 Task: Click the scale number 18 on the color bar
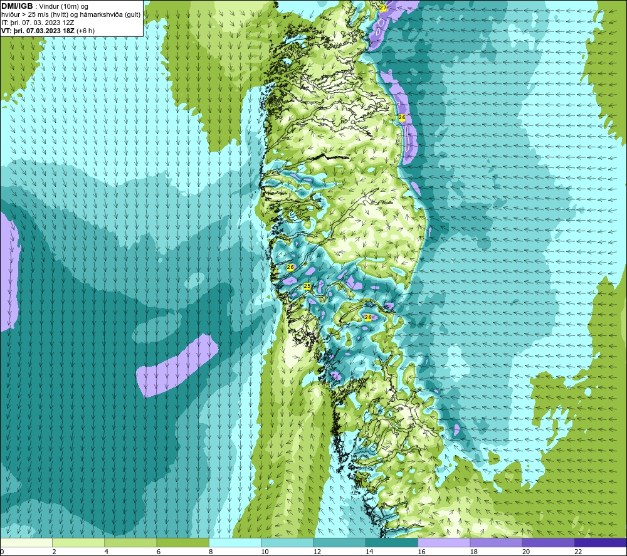(x=474, y=552)
